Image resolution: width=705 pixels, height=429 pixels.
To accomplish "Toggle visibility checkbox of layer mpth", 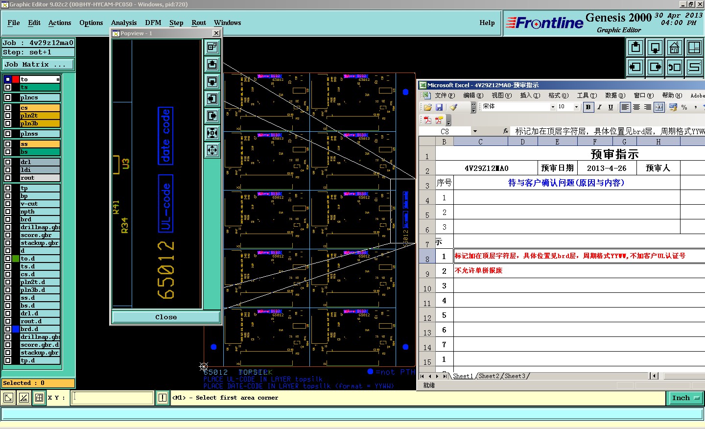I will pos(8,212).
